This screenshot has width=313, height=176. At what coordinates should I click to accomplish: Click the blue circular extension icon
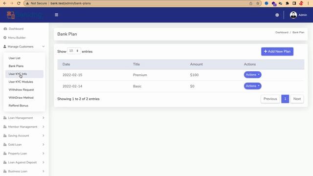click(267, 3)
